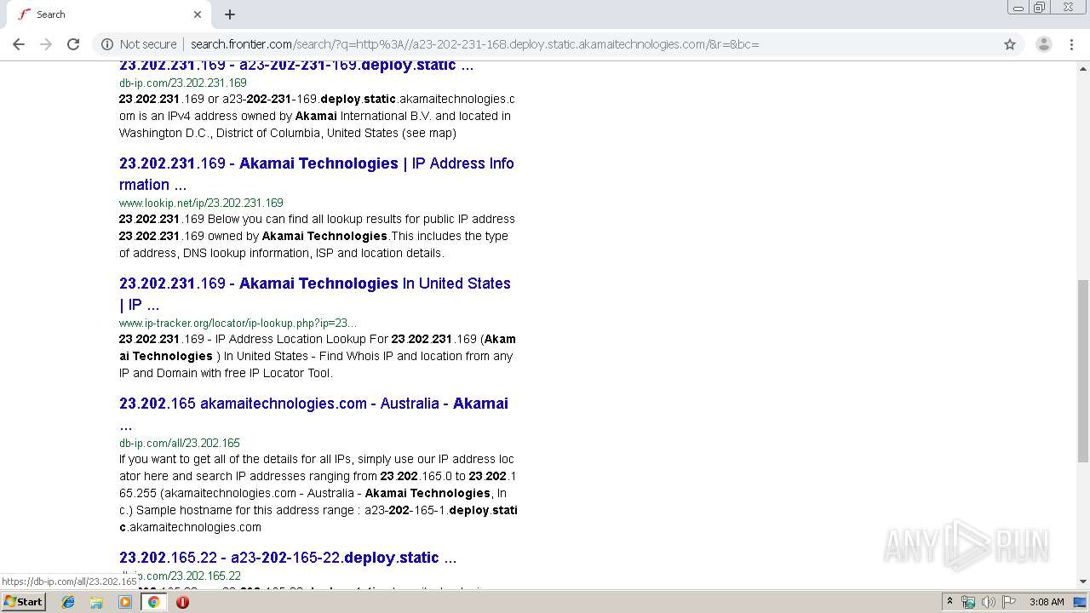1090x613 pixels.
Task: Open the Windows Start menu
Action: click(x=23, y=602)
